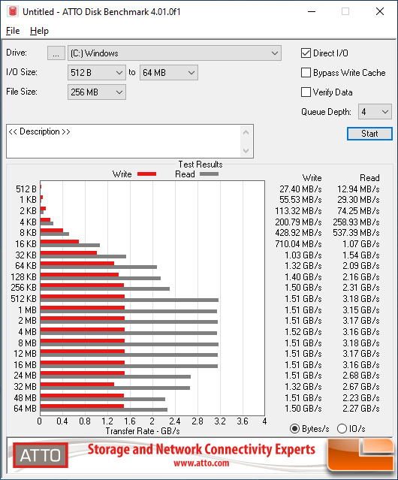
Task: Click the Description text box
Action: tap(124, 141)
